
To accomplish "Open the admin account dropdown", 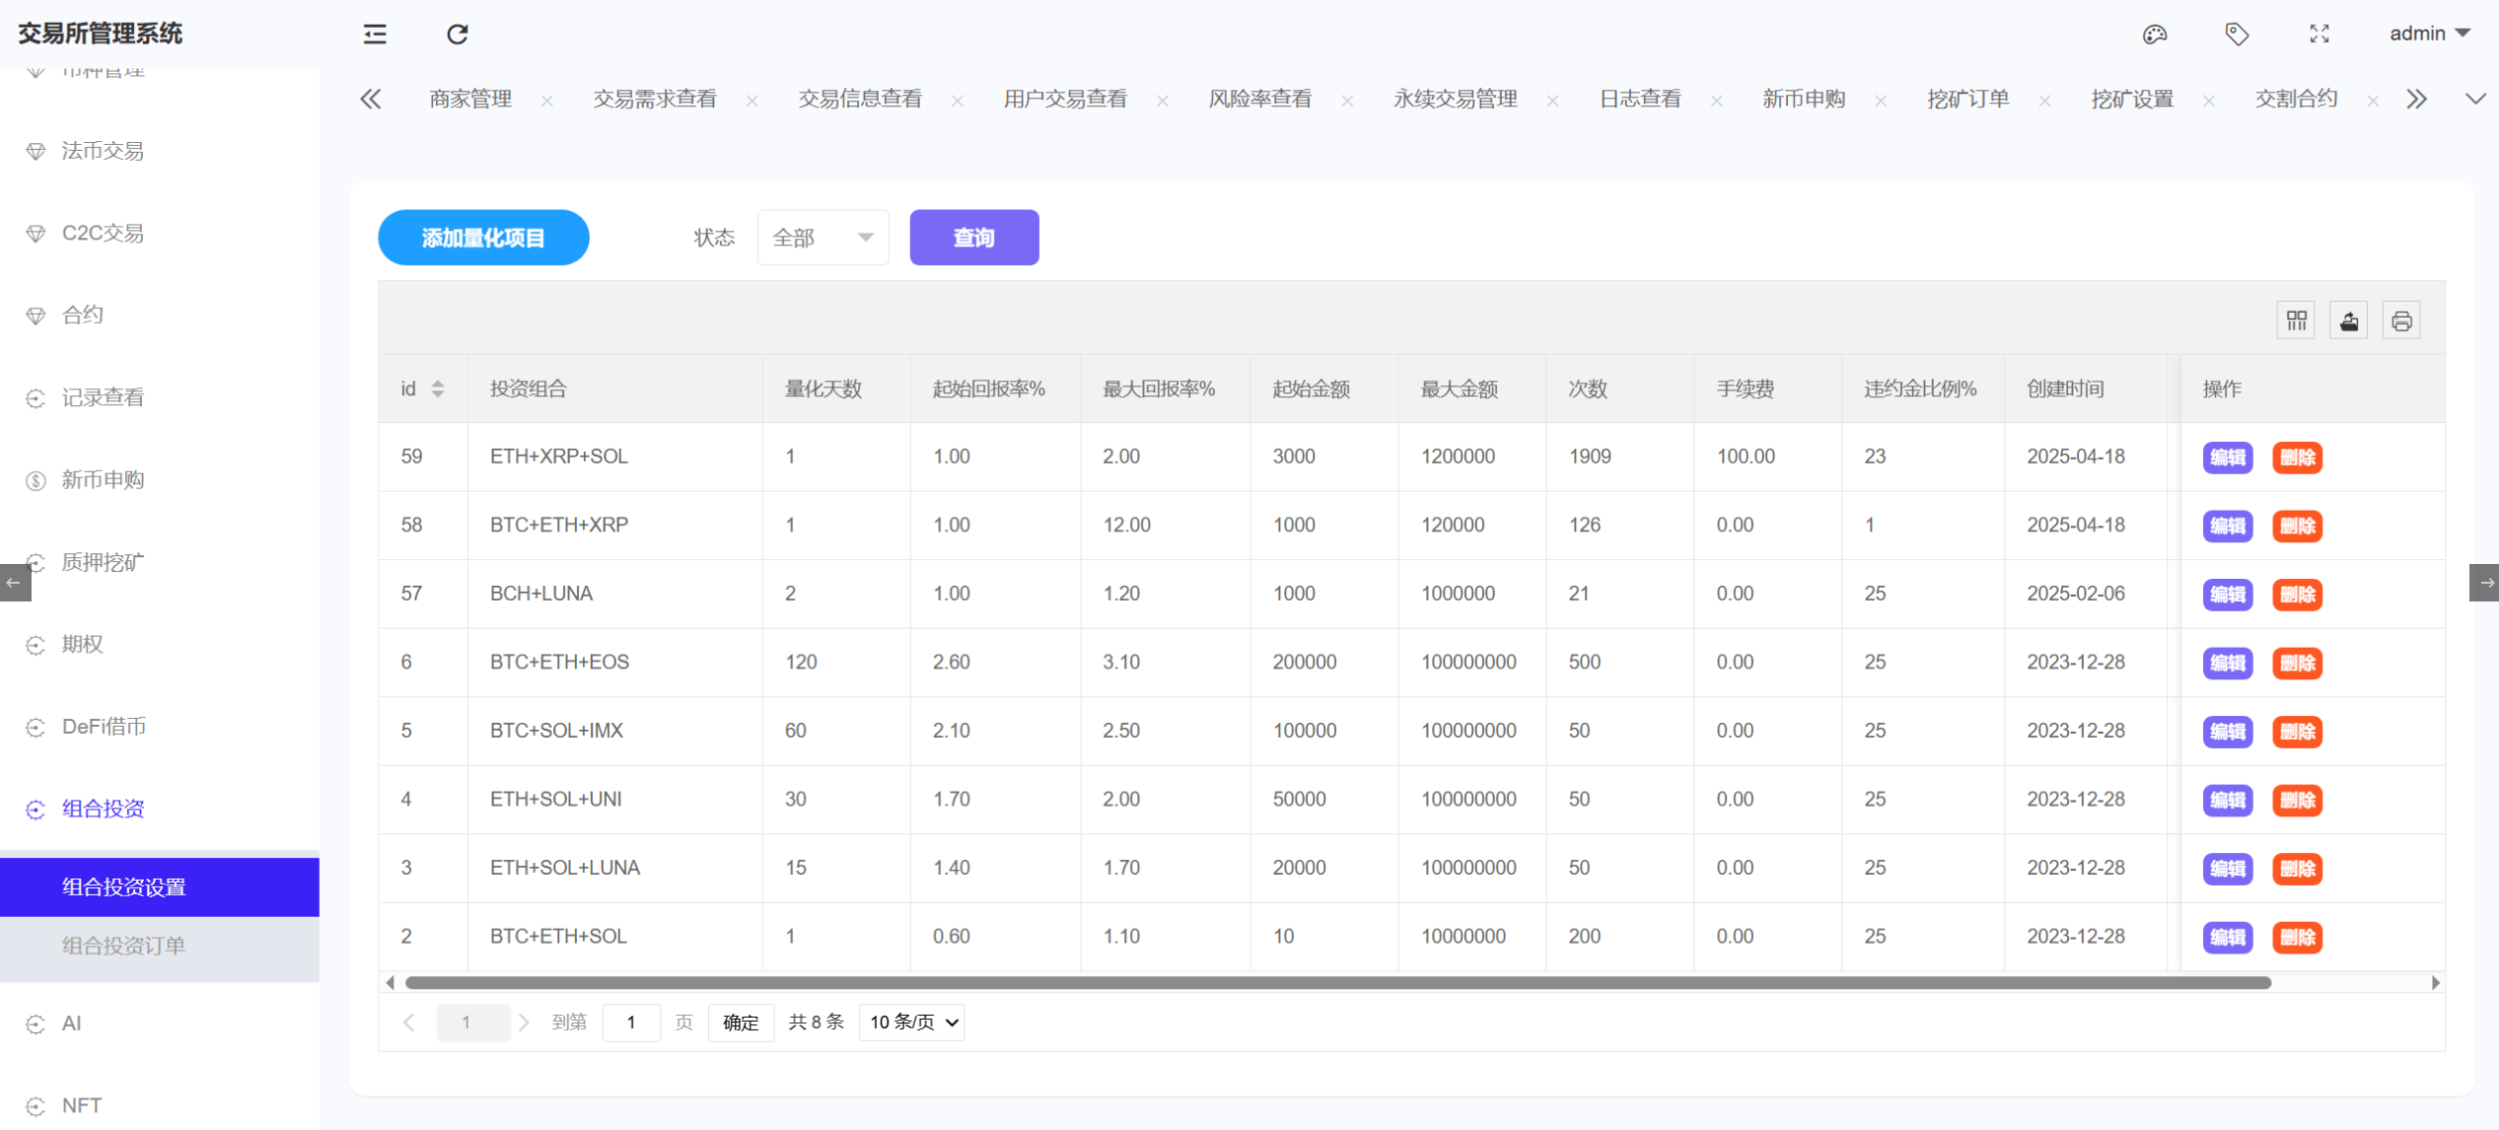I will point(2430,33).
